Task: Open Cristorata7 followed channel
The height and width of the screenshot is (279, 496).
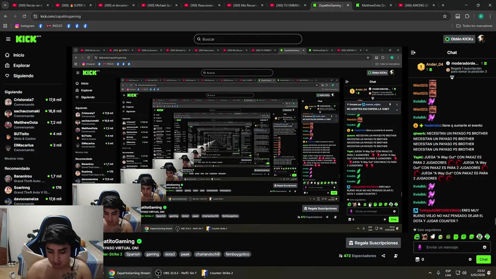Action: click(x=33, y=102)
